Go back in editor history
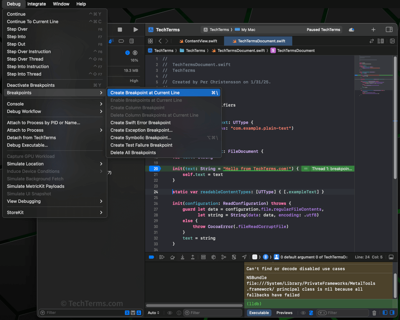Image resolution: width=400 pixels, height=320 pixels. click(x=160, y=41)
